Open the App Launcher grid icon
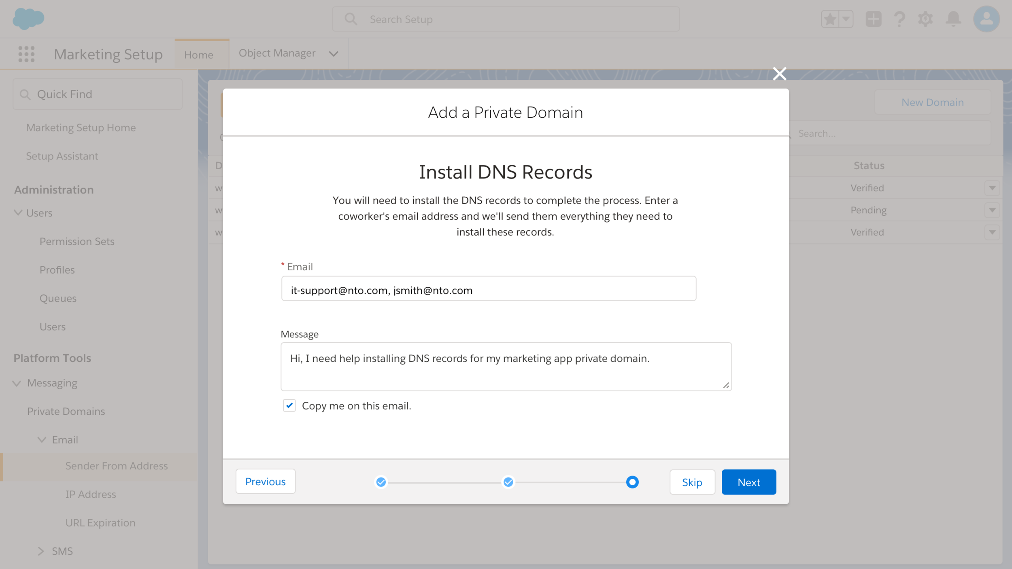 [x=26, y=54]
